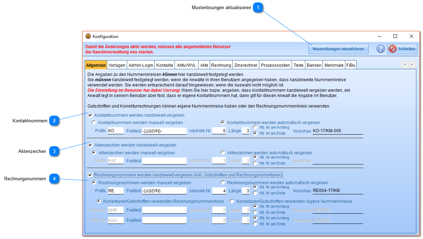Toggle Aktenzeichen werden kanzleiweit vergeben checkbox
423x239 pixels.
[x=90, y=145]
